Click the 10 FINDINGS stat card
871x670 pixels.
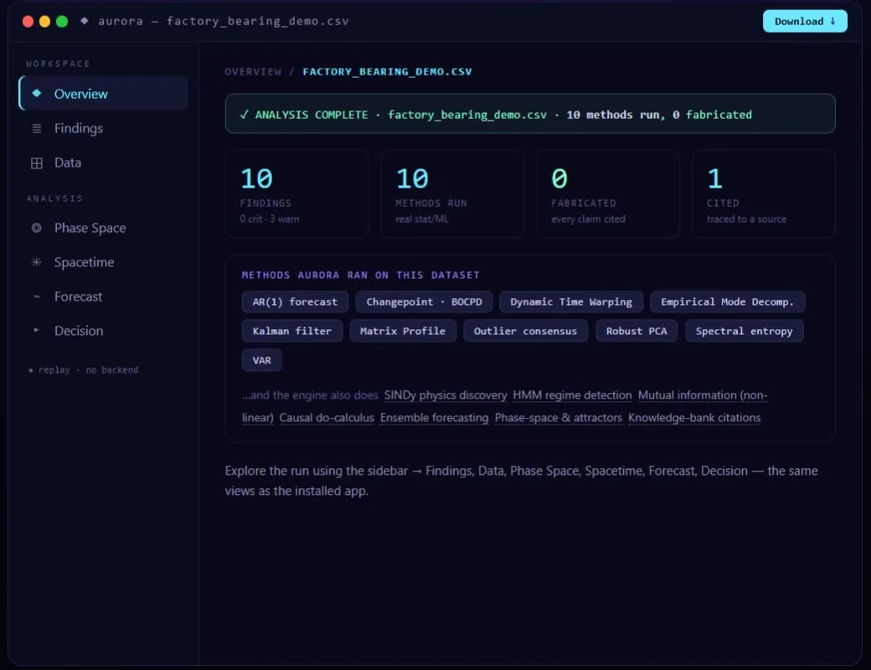click(297, 194)
